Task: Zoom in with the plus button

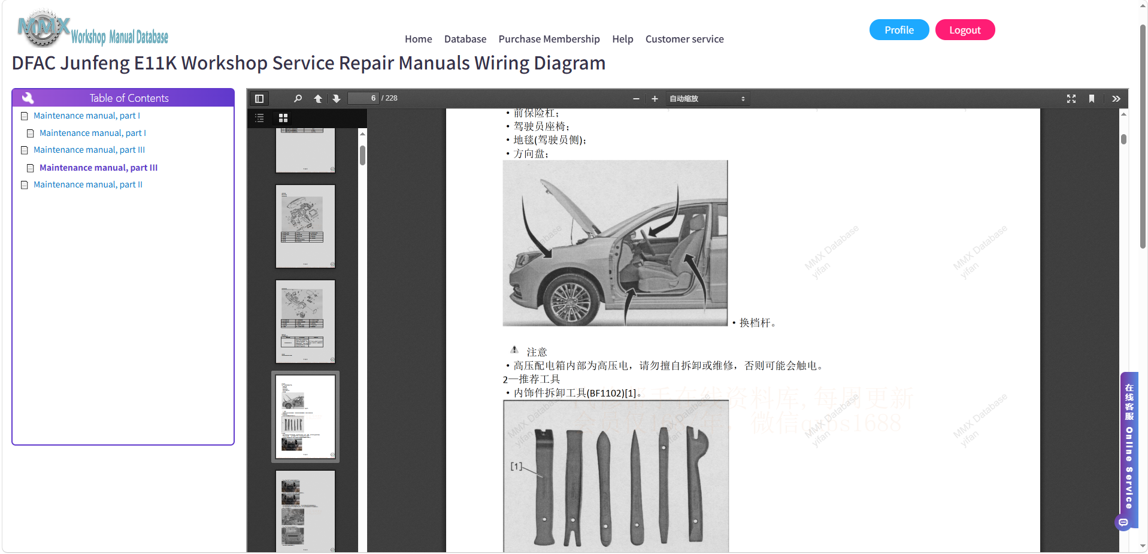Action: (655, 99)
